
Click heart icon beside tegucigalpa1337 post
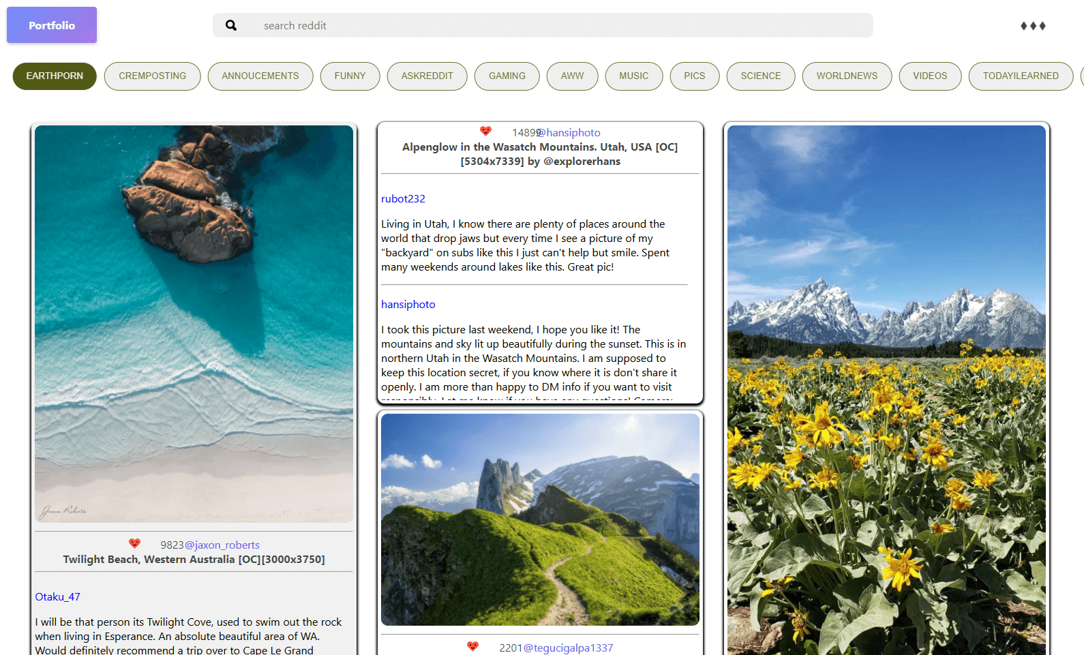pyautogui.click(x=472, y=646)
